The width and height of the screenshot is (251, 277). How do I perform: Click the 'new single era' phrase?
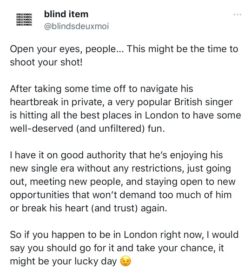pos(42,169)
